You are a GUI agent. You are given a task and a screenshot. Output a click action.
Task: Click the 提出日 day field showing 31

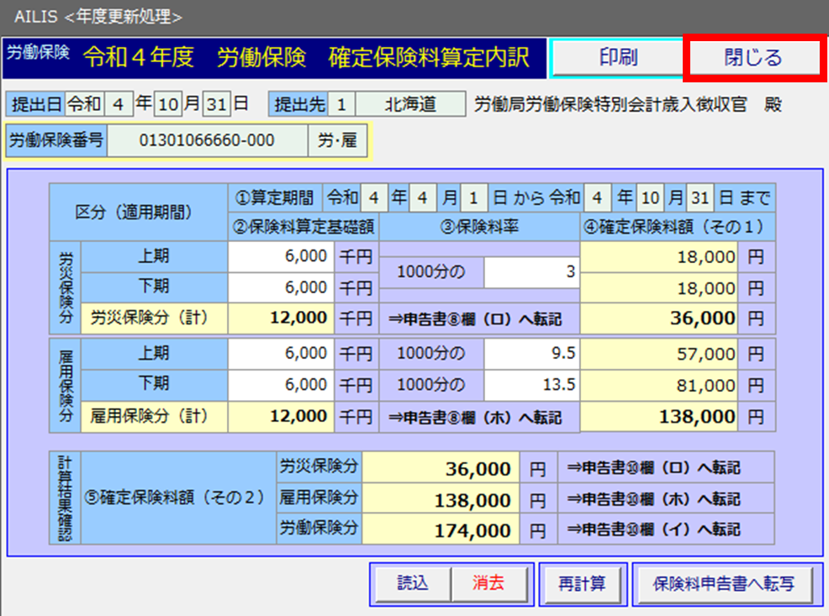(216, 105)
